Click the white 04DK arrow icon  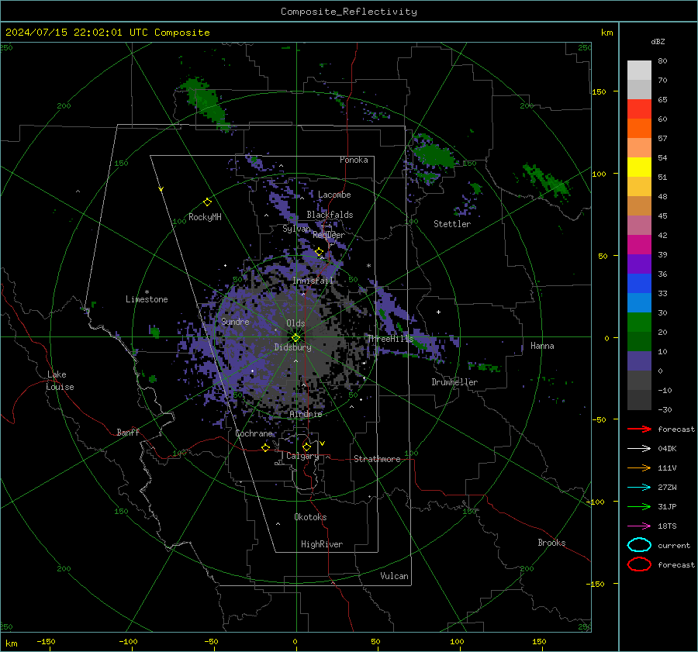pyautogui.click(x=639, y=448)
